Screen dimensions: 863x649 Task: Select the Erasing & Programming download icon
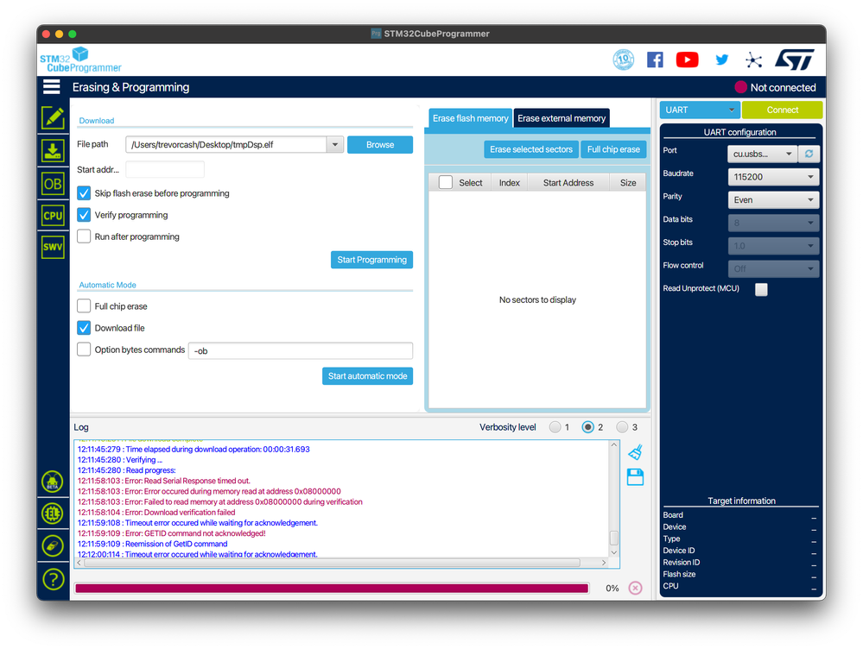[53, 151]
